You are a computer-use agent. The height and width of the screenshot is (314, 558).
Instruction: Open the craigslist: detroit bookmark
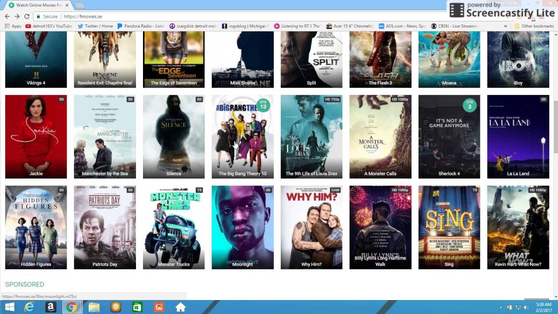click(x=193, y=26)
